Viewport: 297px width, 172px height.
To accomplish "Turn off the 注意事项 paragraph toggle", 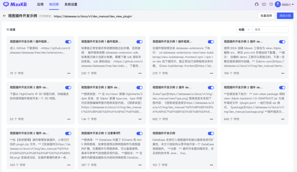I will click(140, 133).
